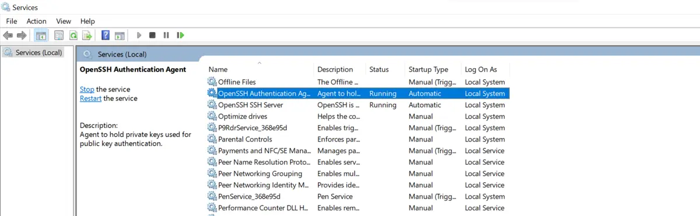
Task: Open Properties from the toolbar icon
Action: (59, 36)
